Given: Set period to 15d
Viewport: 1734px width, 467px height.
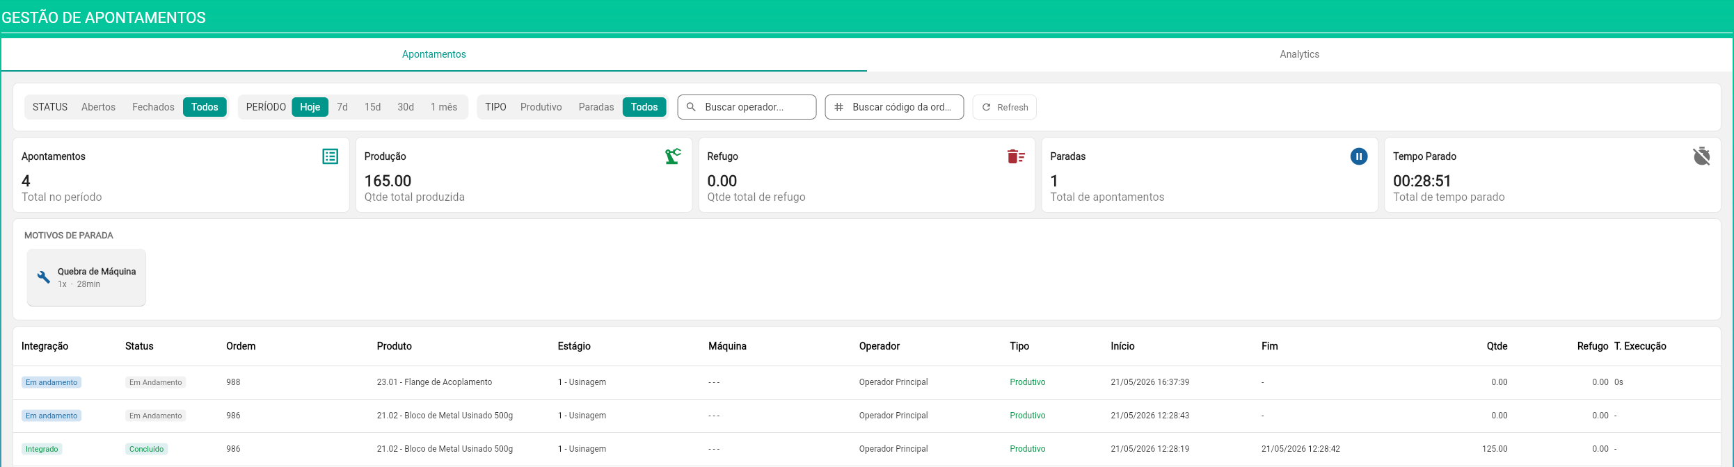Looking at the screenshot, I should tap(373, 107).
